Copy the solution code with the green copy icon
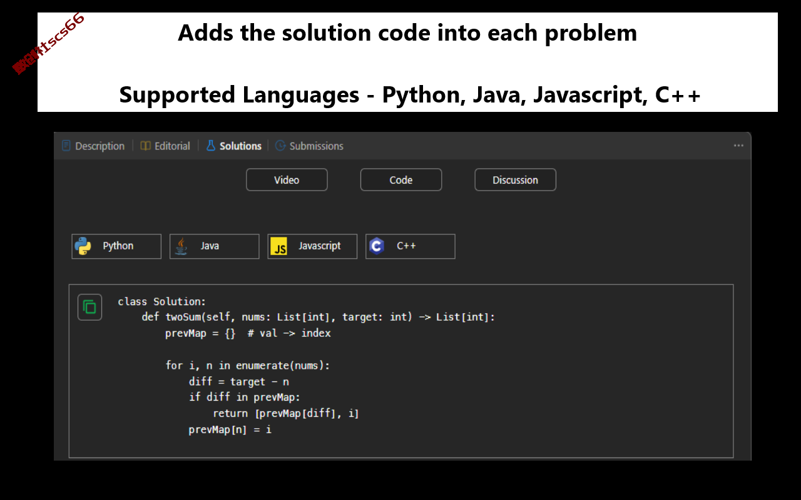The height and width of the screenshot is (500, 801). coord(89,307)
